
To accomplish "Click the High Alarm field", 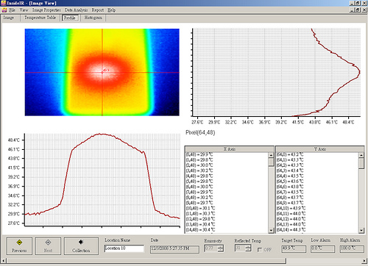I will click(x=352, y=249).
